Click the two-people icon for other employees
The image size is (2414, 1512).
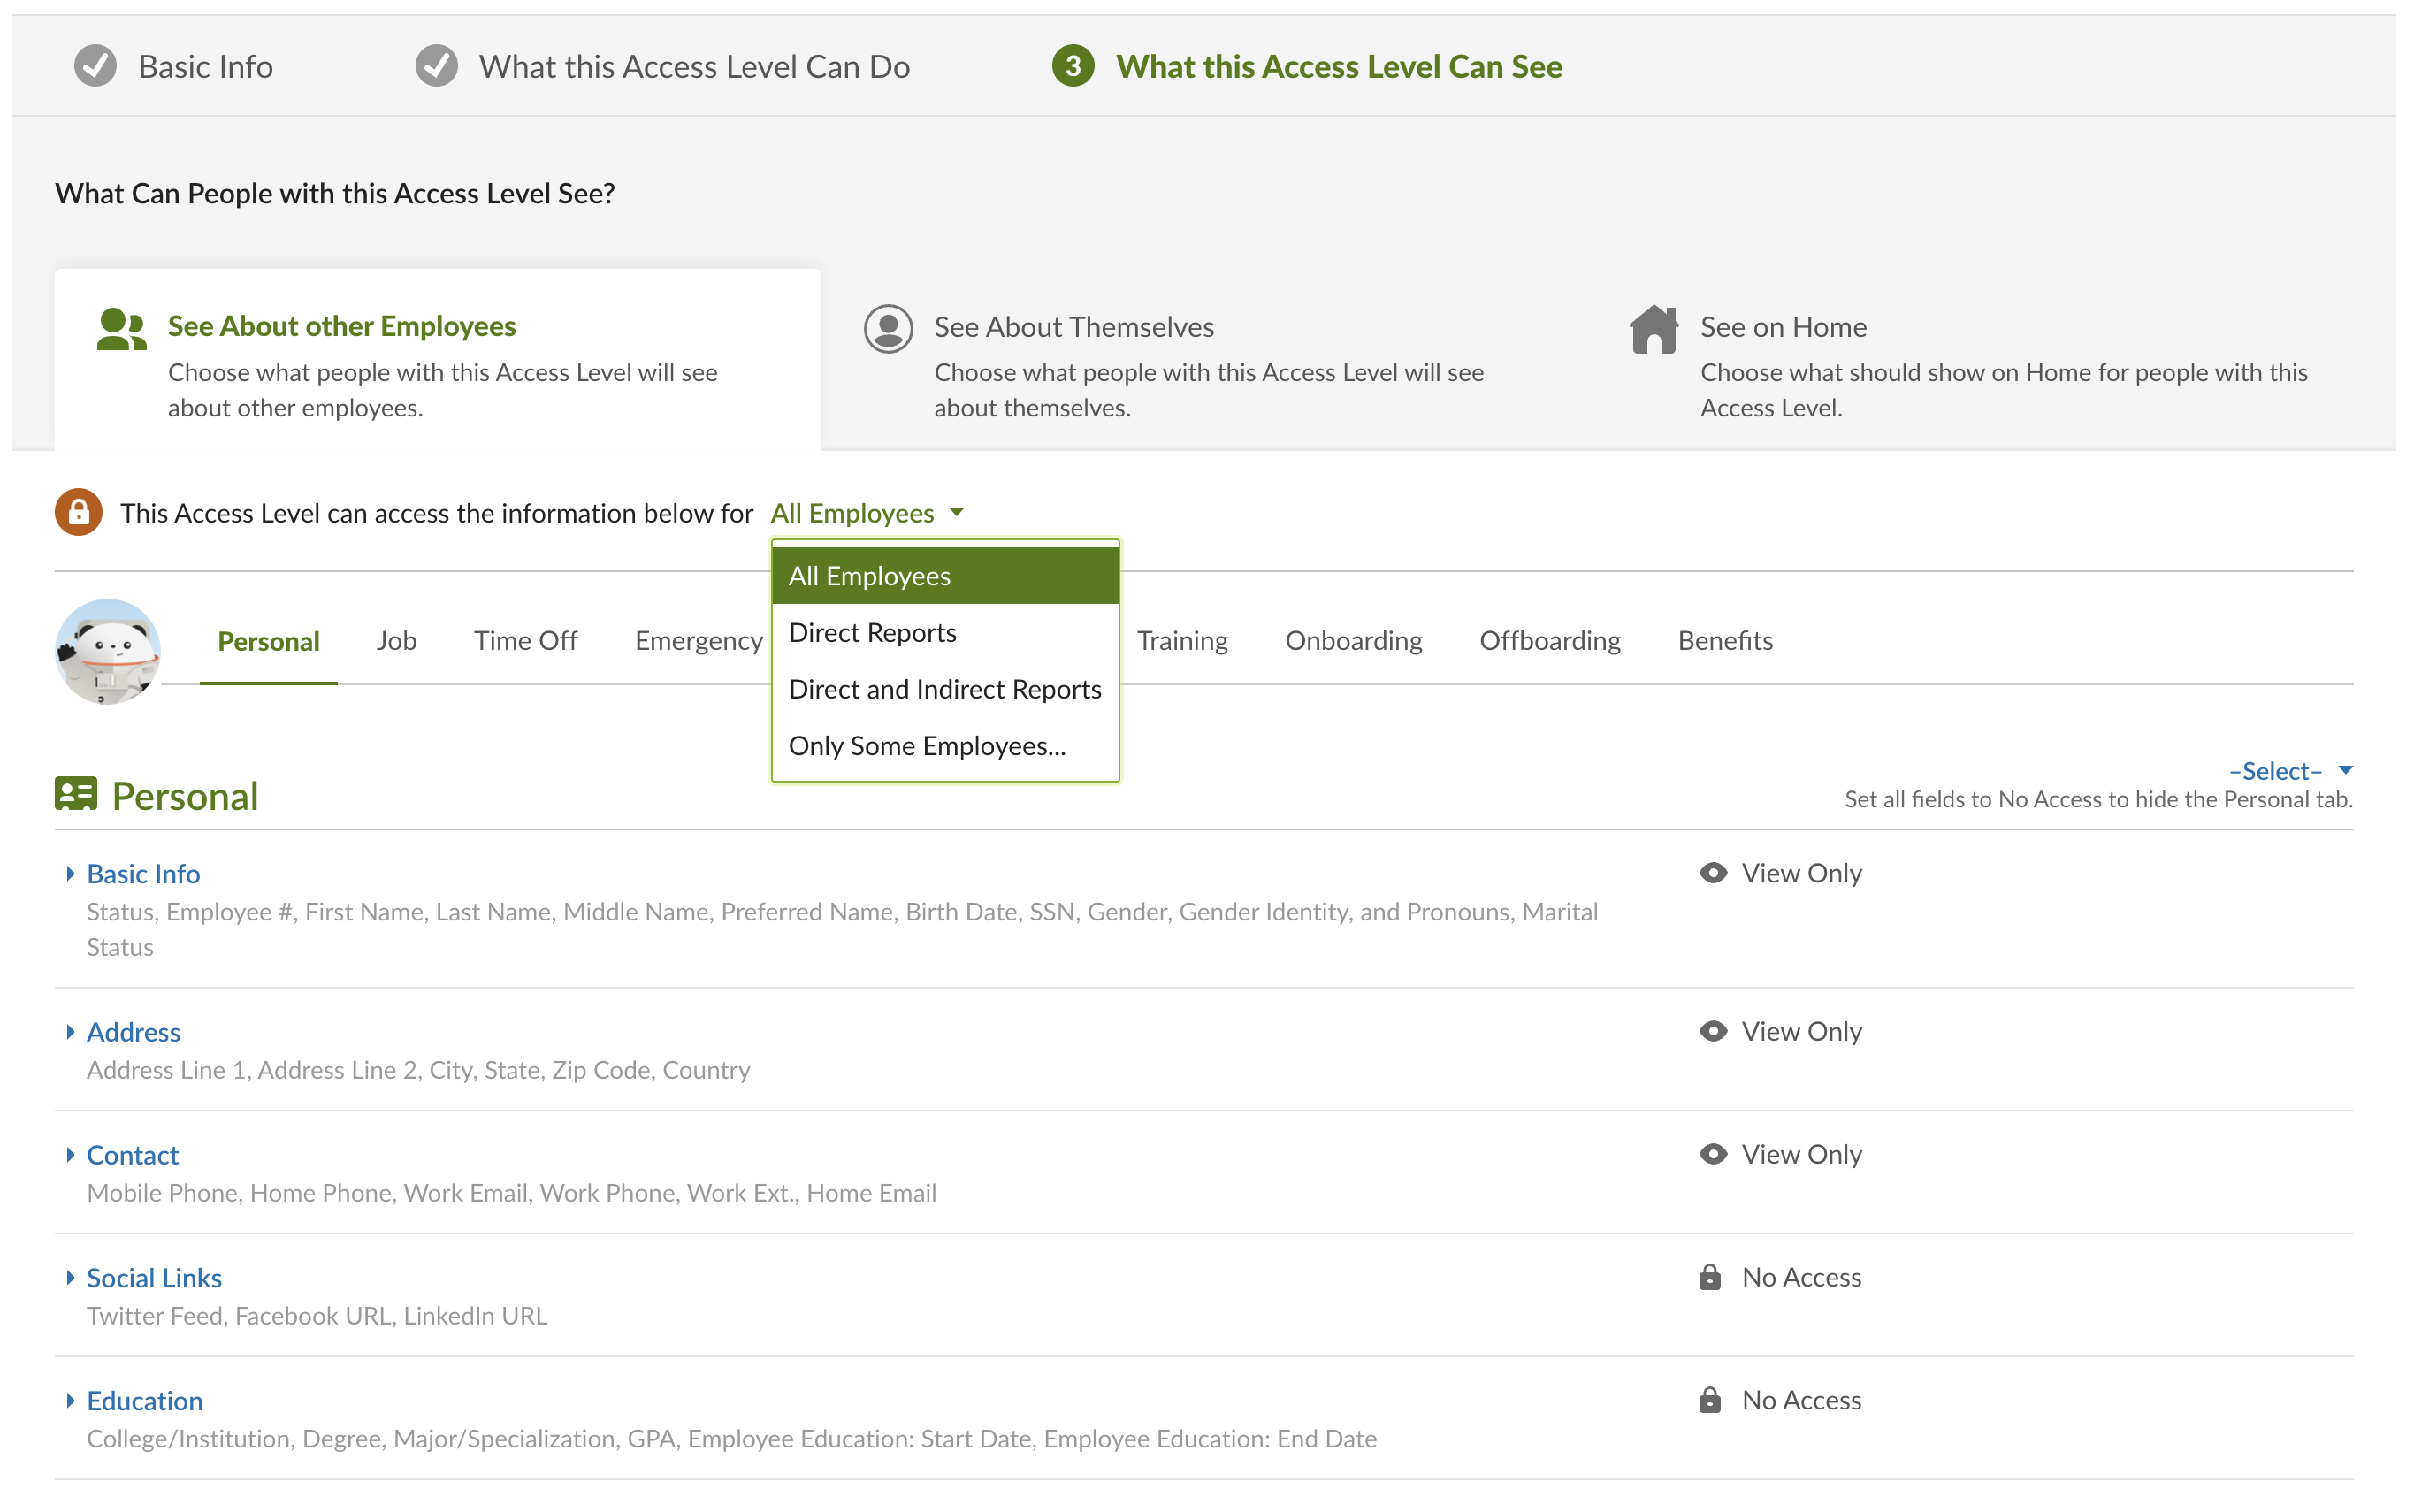121,329
